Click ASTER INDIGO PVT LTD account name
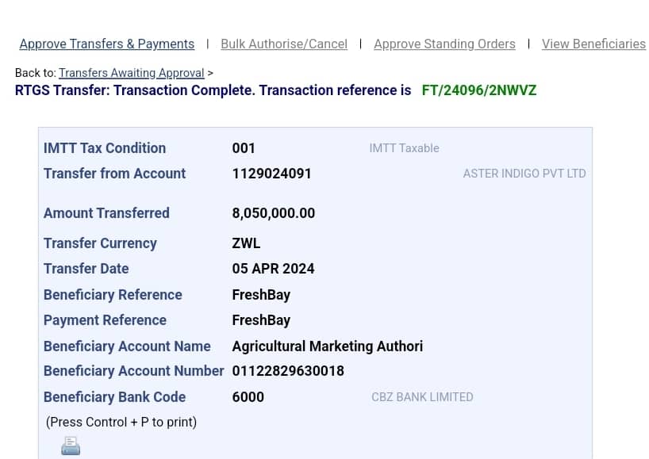The width and height of the screenshot is (649, 459). [524, 174]
